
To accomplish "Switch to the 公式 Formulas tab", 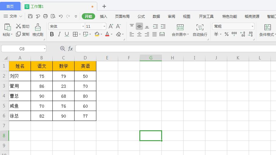I will (141, 17).
